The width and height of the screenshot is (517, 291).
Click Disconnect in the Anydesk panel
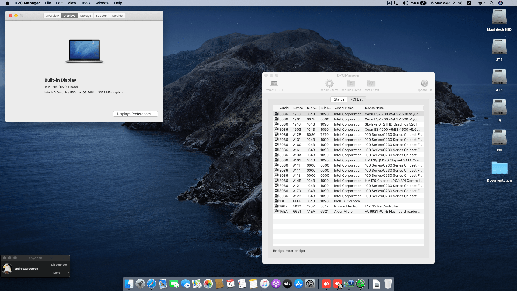(59, 265)
